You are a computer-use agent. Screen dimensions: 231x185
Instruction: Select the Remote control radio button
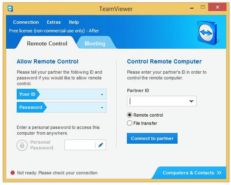[129, 115]
